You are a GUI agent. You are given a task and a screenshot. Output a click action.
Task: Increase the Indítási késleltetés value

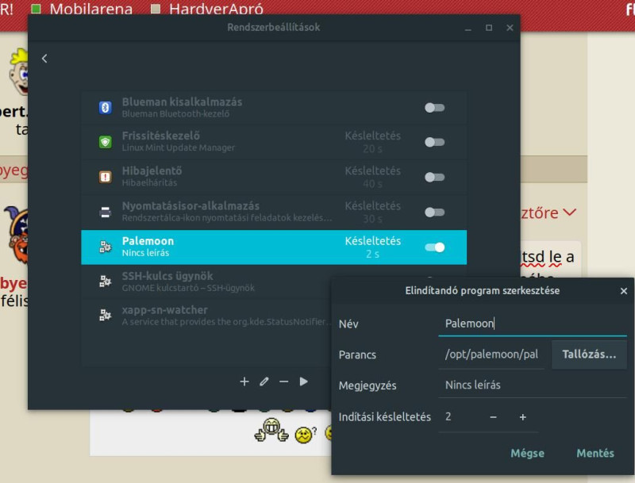pos(523,417)
